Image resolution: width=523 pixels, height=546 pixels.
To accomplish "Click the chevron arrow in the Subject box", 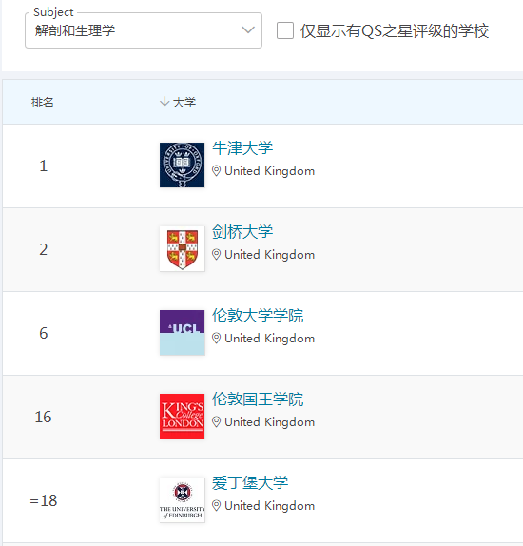I will tap(248, 29).
